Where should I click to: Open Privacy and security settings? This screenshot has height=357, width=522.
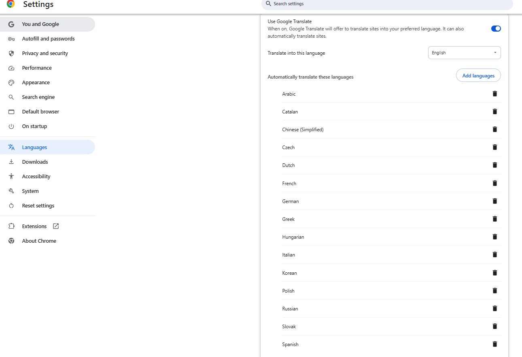click(45, 53)
